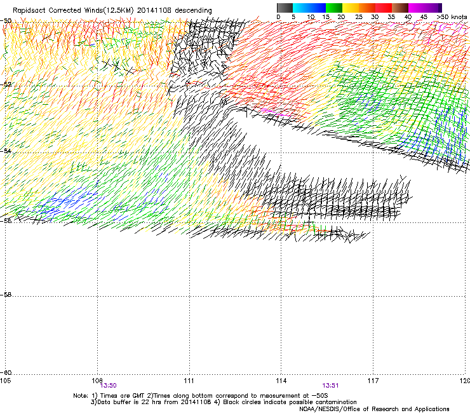Click the '20141108 descending' text in title
The height and width of the screenshot is (413, 470).
pos(175,11)
